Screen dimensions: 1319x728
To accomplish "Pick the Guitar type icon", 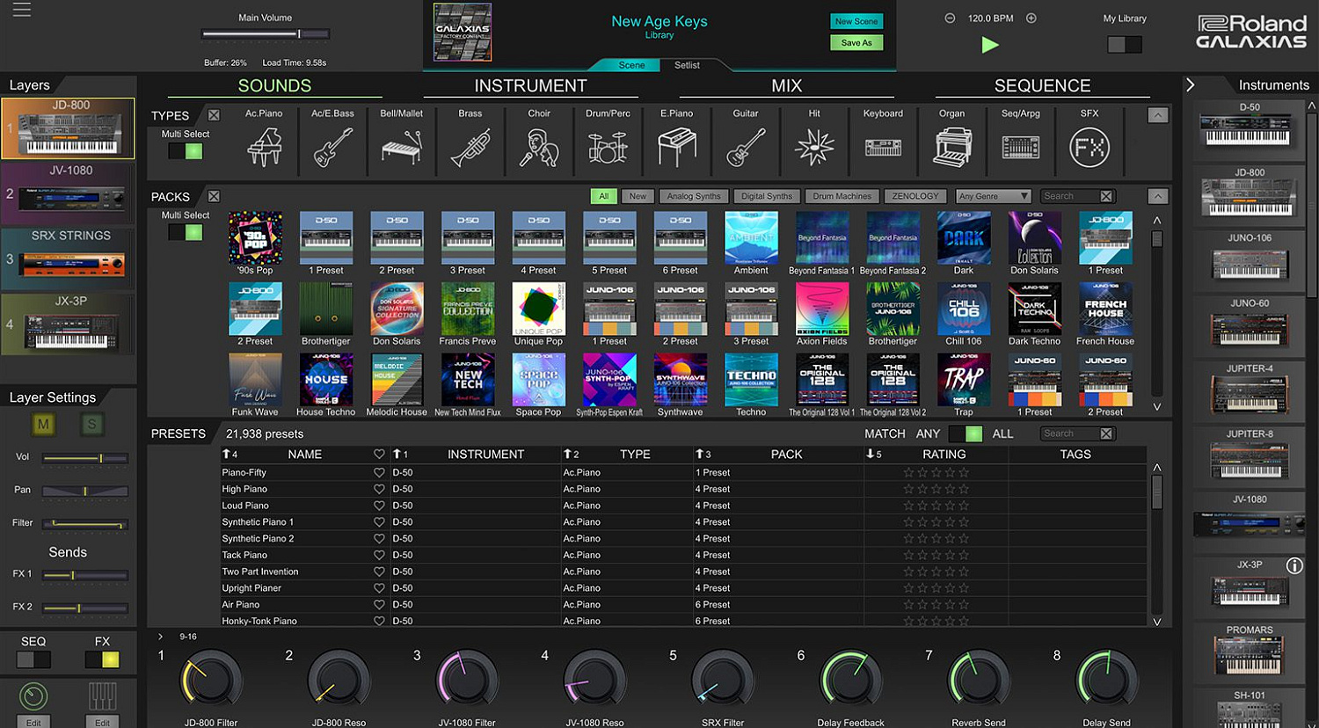I will (746, 147).
